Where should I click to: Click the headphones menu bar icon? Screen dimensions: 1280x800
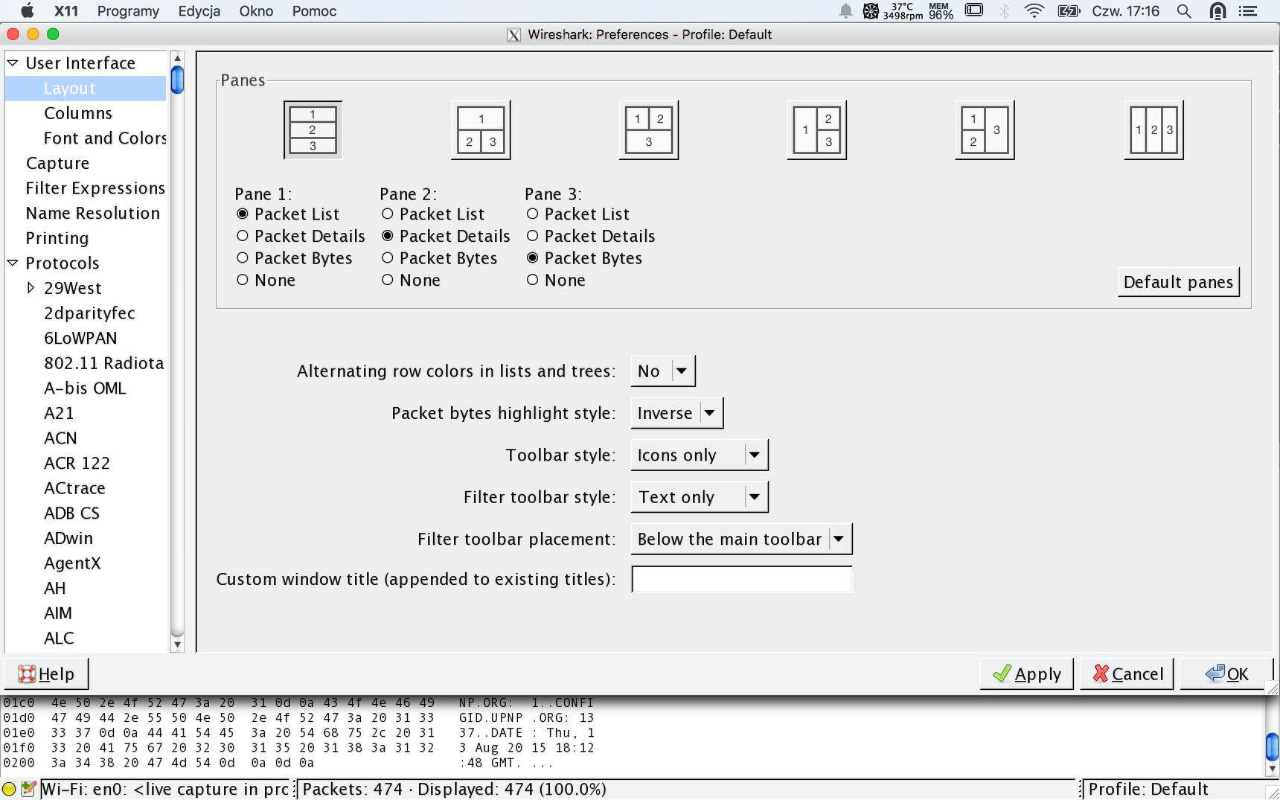point(1217,11)
